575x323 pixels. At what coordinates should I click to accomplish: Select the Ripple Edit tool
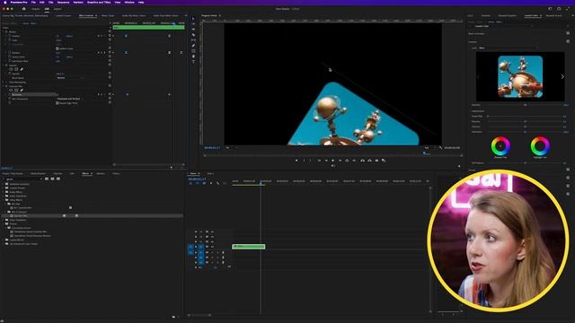(194, 30)
